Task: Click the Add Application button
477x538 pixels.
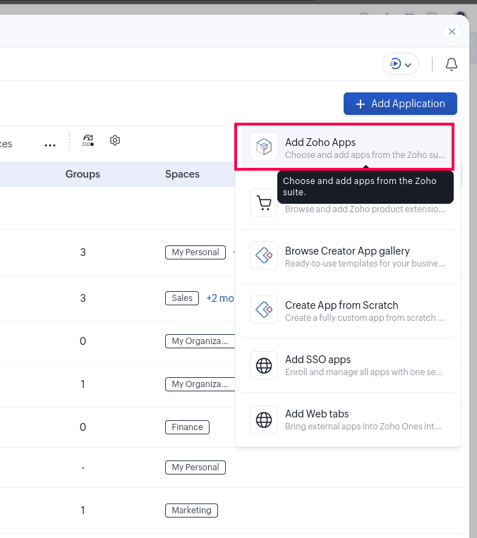Action: [x=400, y=104]
